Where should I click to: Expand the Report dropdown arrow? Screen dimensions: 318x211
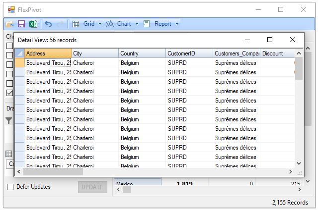point(177,24)
